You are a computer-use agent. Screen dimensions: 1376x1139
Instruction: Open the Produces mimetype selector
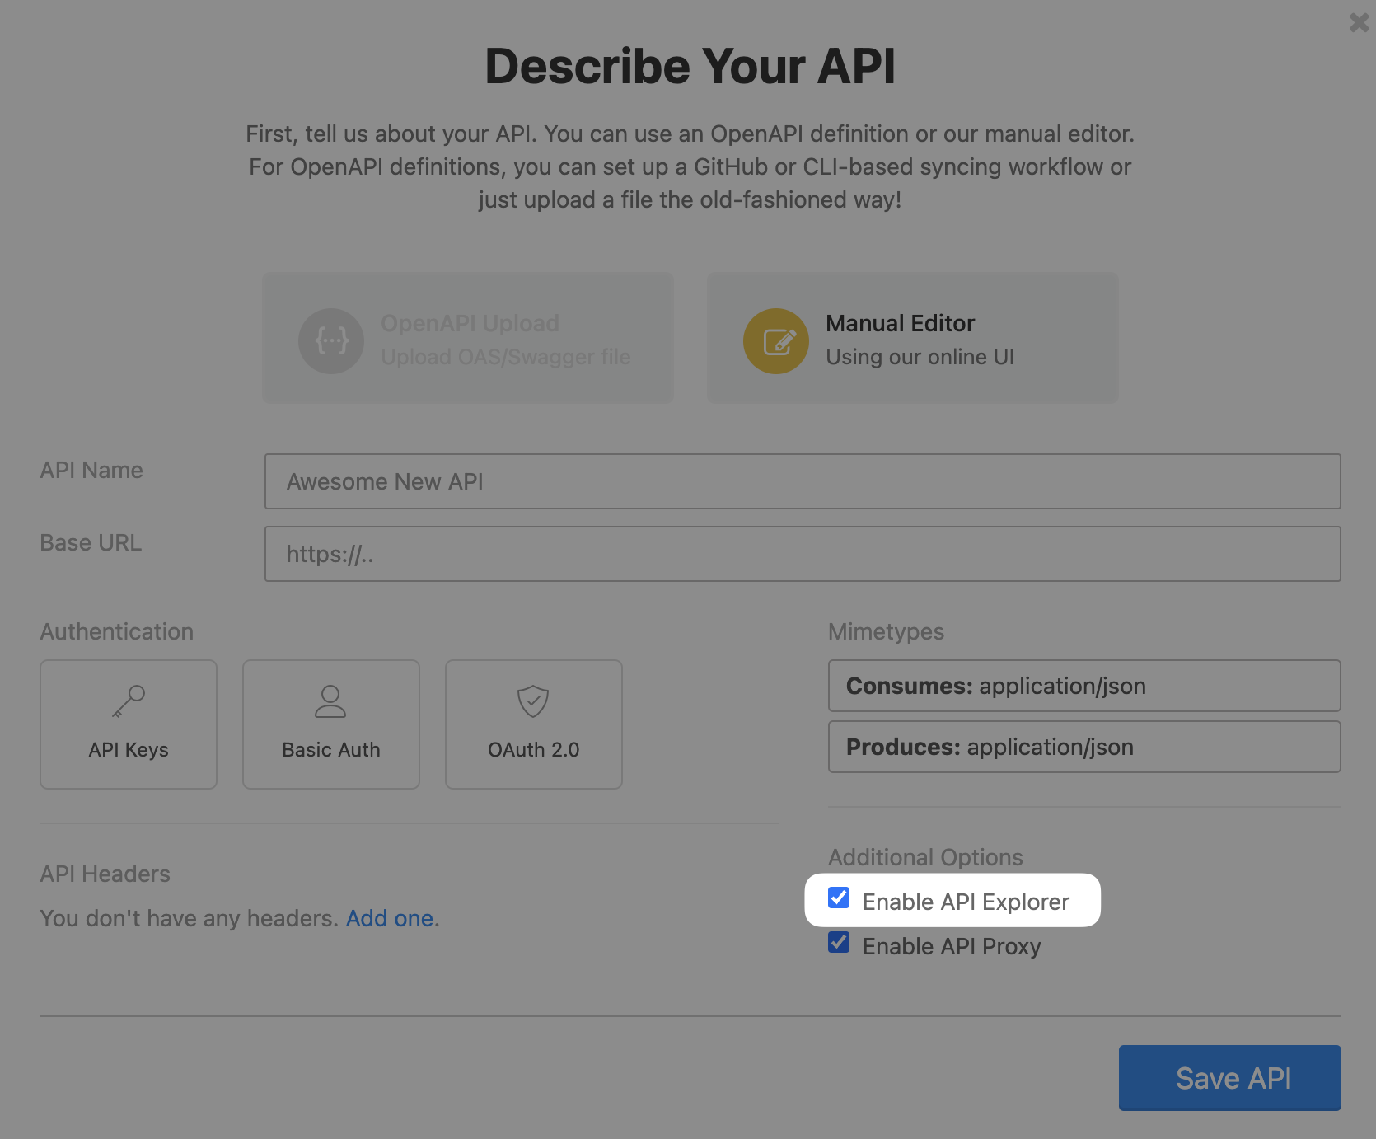1083,747
